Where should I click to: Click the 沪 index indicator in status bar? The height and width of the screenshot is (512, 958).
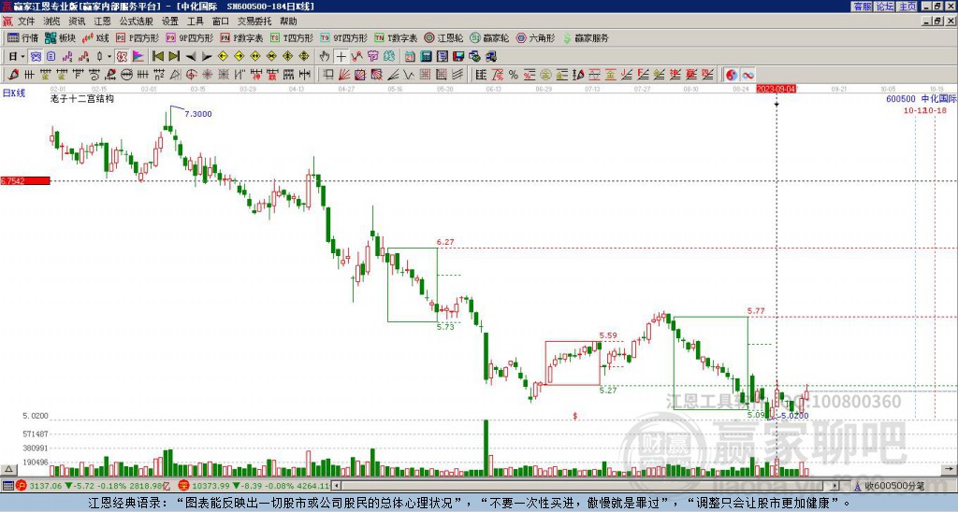[22, 486]
